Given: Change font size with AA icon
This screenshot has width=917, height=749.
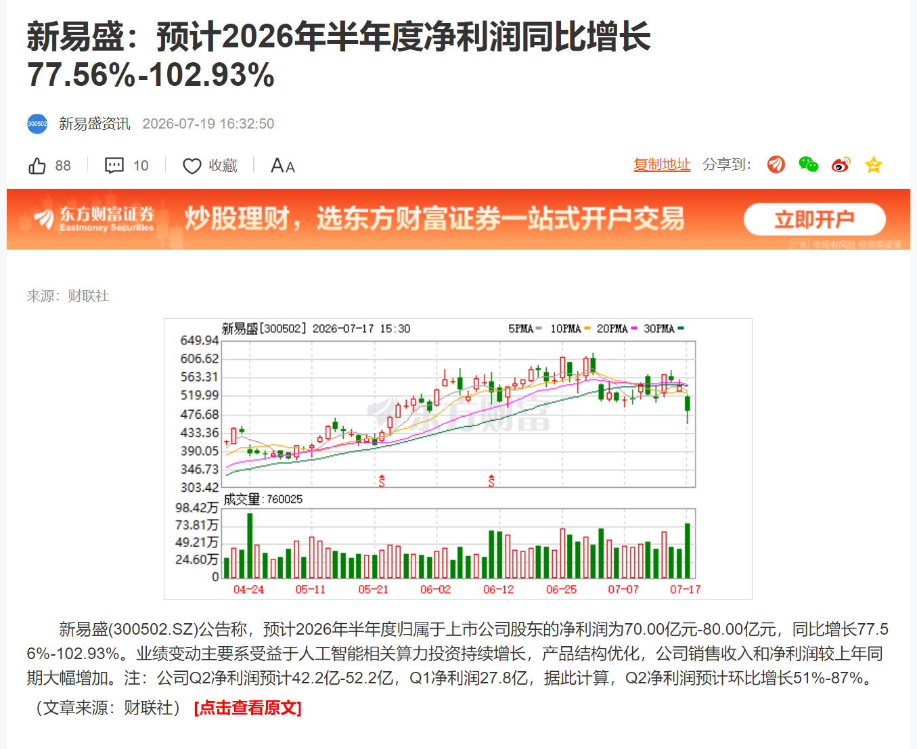Looking at the screenshot, I should pyautogui.click(x=283, y=166).
